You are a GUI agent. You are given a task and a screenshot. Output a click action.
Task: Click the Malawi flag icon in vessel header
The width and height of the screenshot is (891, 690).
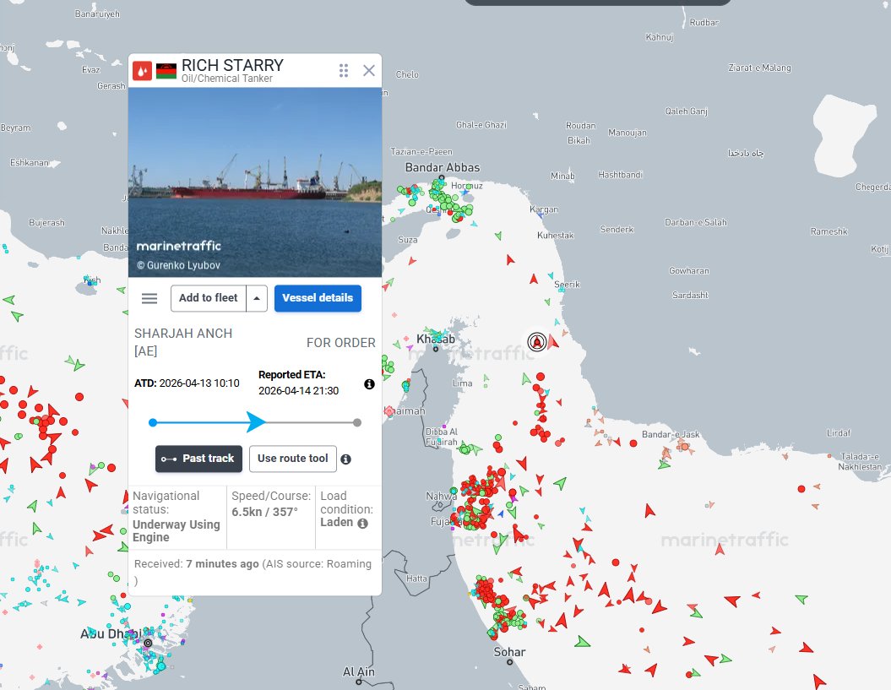(x=166, y=70)
